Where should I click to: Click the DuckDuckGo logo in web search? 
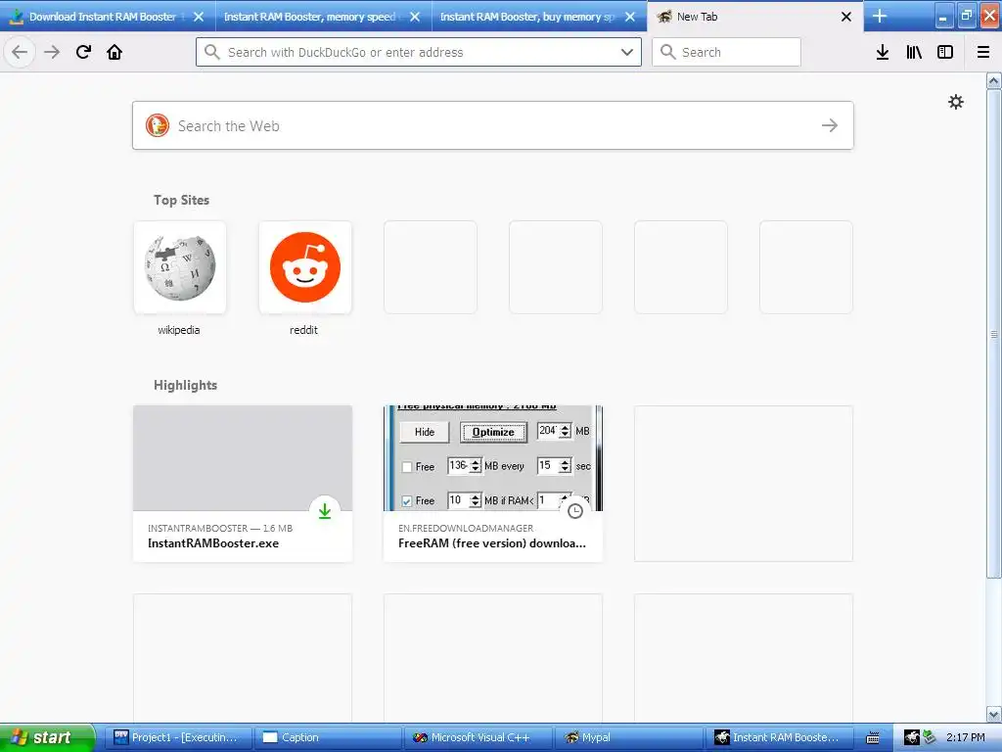click(x=158, y=125)
